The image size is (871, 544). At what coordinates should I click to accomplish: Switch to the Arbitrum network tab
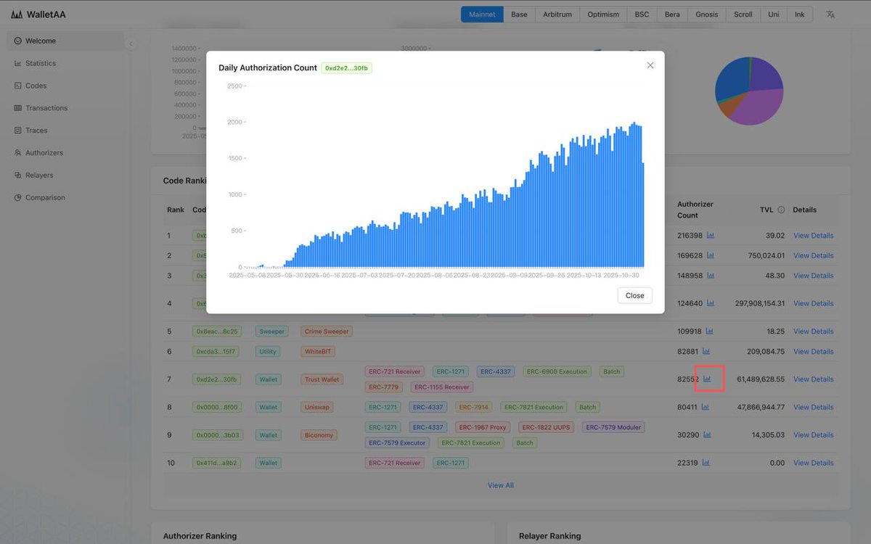[x=557, y=15]
